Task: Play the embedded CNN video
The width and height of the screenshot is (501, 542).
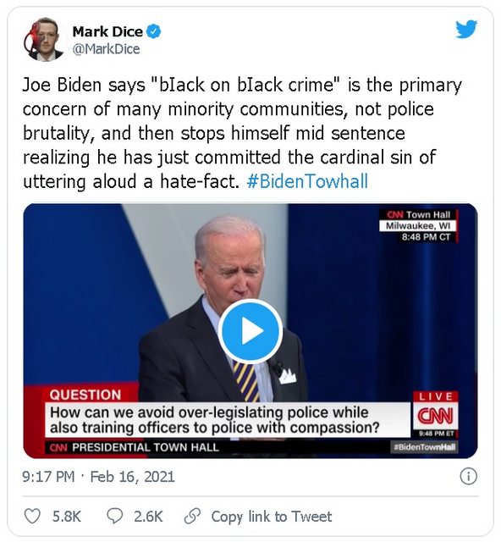Action: 250,331
